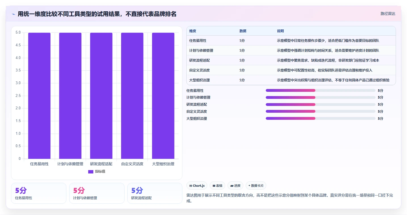This screenshot has width=407, height=215.
Task: Click the 任务易用性 progress bar
Action: pos(320,90)
